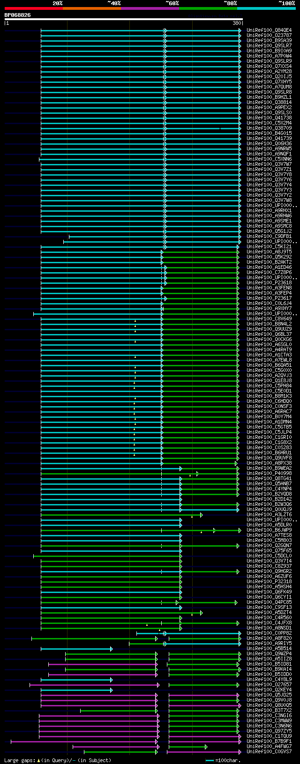
Task: Choose the UniRef100_A1ED46 hit label
Action: pos(269,267)
